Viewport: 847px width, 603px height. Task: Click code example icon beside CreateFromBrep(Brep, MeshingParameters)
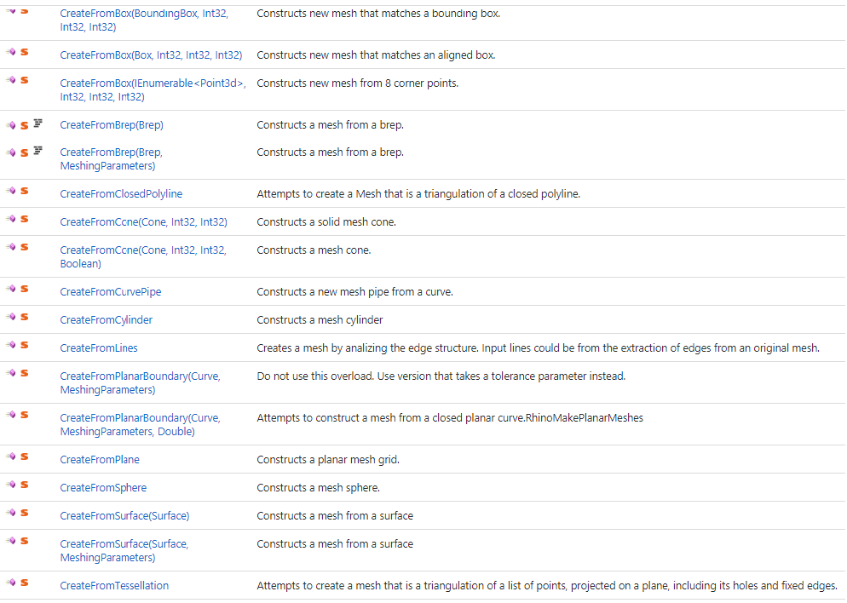point(37,152)
